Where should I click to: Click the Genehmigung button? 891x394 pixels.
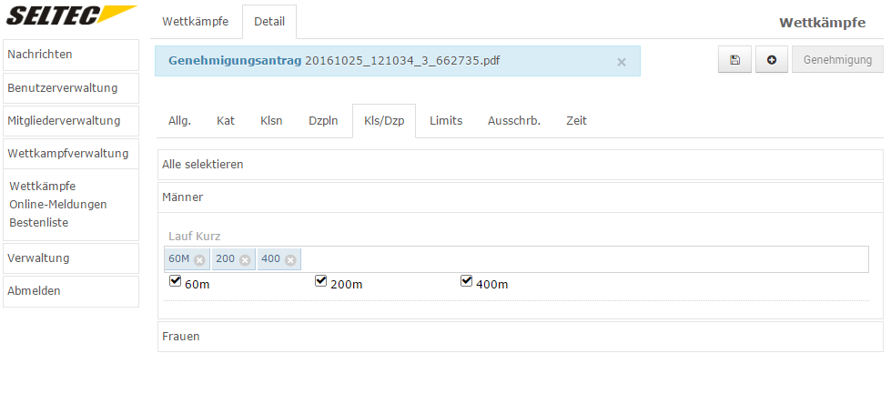(837, 60)
